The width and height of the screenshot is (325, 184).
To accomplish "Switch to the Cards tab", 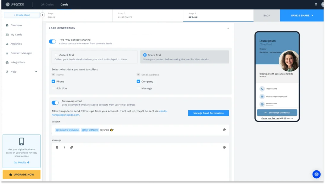I will coord(64,4).
